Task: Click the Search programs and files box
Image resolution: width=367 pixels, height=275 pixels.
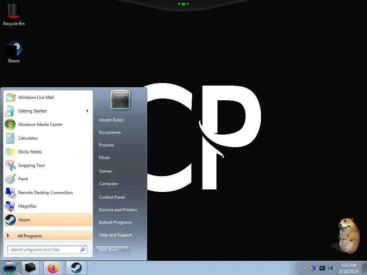Action: click(47, 250)
